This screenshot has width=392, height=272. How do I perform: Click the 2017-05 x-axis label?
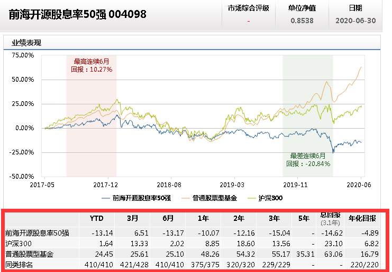pyautogui.click(x=42, y=185)
